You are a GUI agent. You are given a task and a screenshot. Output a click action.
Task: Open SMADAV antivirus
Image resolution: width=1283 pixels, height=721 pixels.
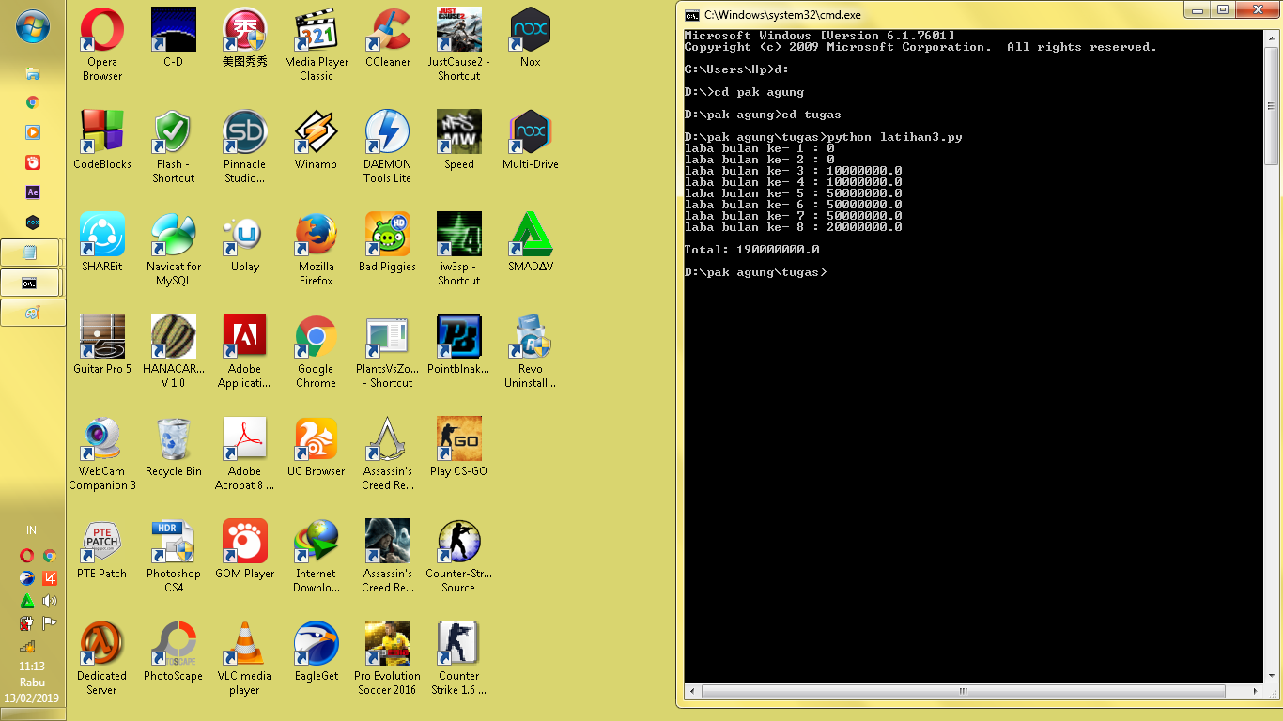pyautogui.click(x=530, y=233)
